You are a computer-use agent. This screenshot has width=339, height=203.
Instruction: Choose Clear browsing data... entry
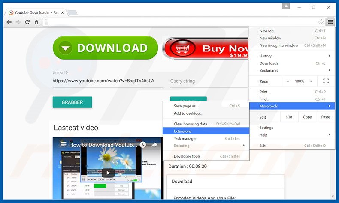(206, 124)
